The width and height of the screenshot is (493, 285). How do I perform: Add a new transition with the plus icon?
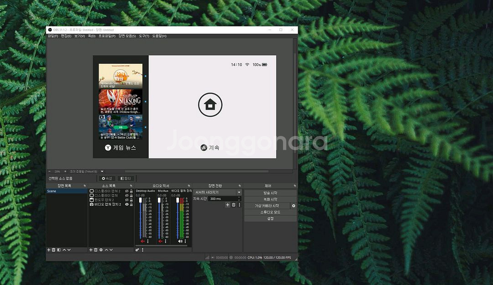pos(228,205)
